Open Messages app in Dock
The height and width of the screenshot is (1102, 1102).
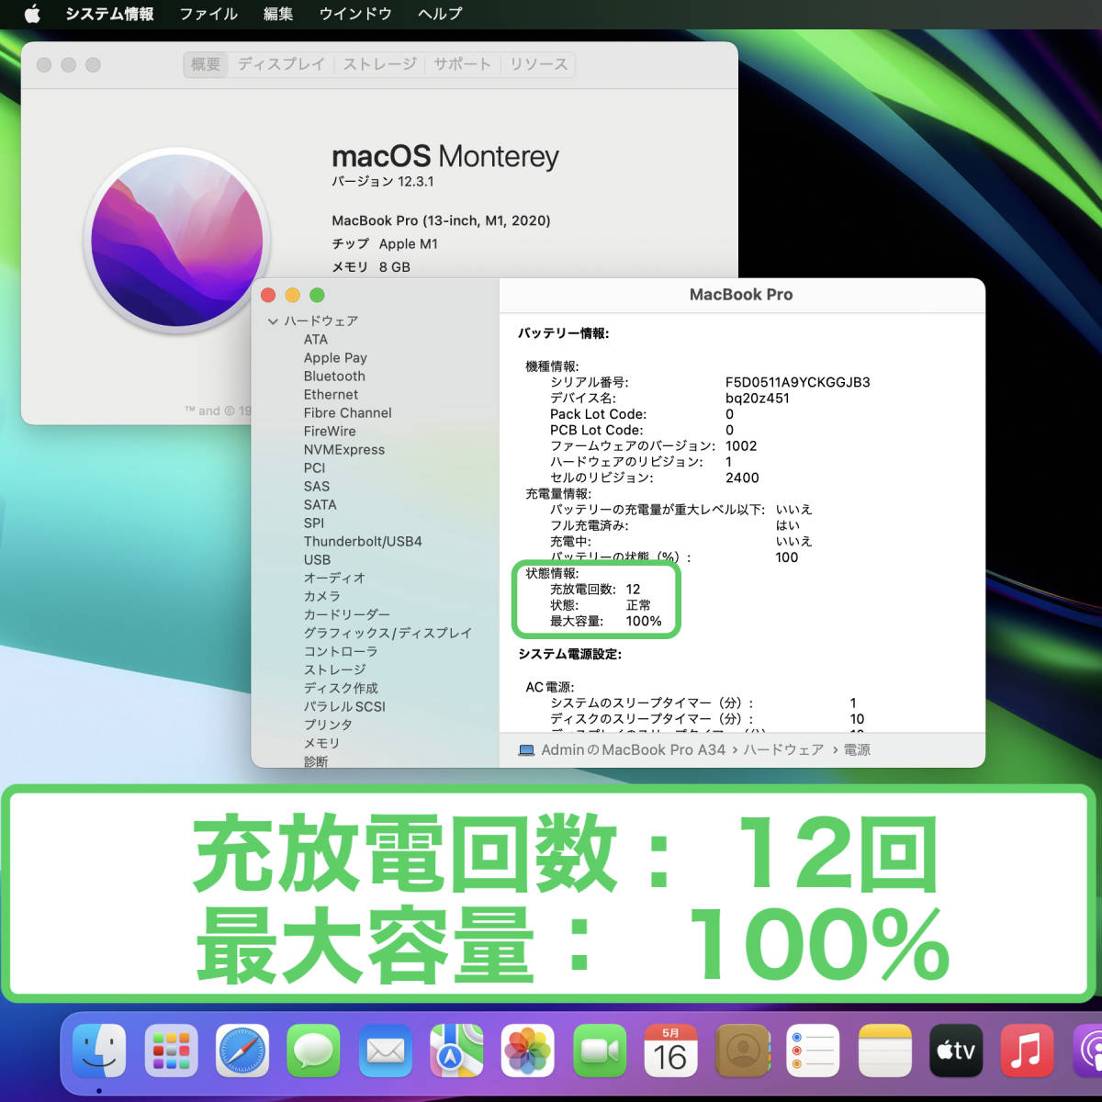pyautogui.click(x=314, y=1051)
